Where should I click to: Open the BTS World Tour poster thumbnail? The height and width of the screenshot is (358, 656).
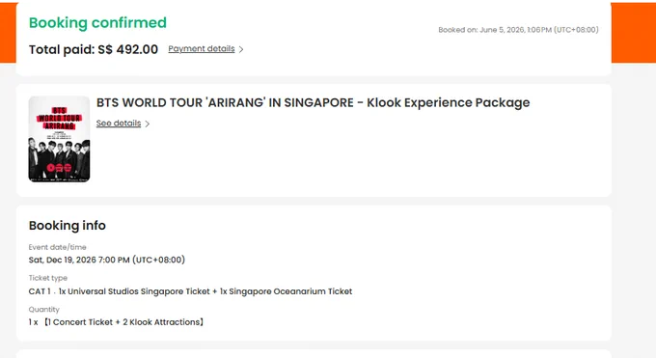[x=59, y=139]
